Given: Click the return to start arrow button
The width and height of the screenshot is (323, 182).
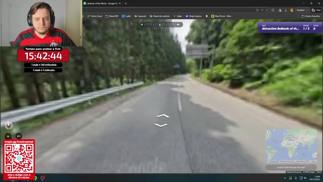Looking at the screenshot, I should pyautogui.click(x=19, y=136).
